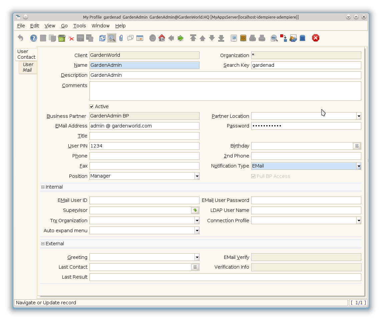The height and width of the screenshot is (321, 382).
Task: Click the red X Delete record icon
Action: click(x=71, y=38)
